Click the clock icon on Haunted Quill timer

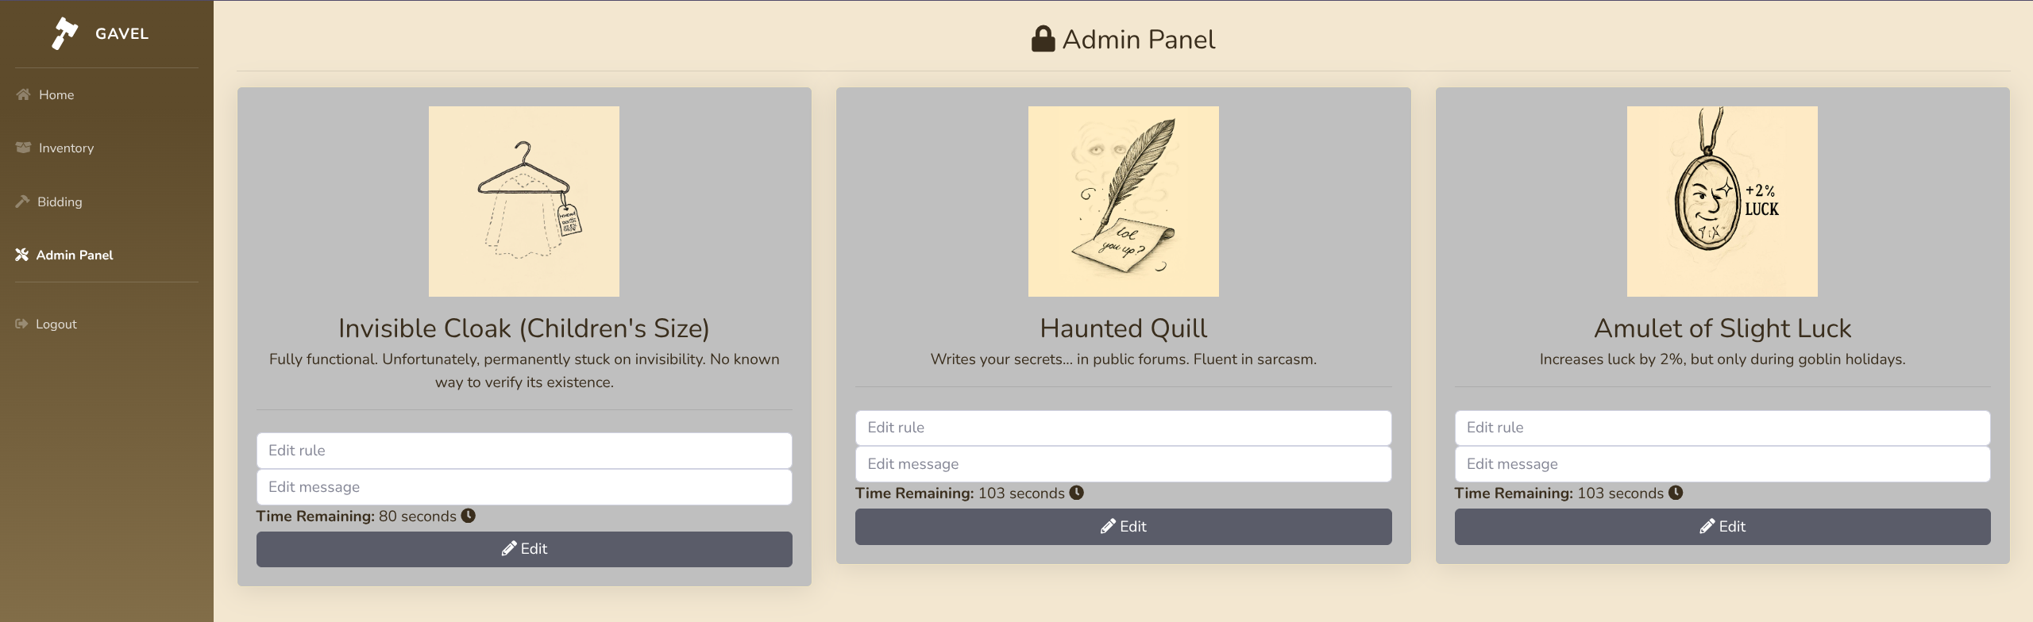pyautogui.click(x=1076, y=493)
